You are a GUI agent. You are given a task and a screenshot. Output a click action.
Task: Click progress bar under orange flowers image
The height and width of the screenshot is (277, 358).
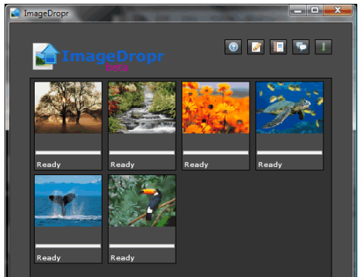tap(216, 152)
